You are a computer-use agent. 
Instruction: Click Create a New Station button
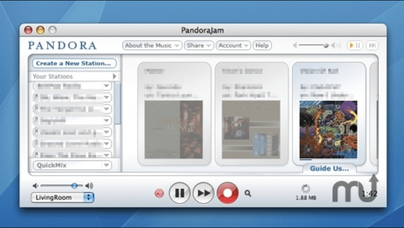(x=74, y=63)
